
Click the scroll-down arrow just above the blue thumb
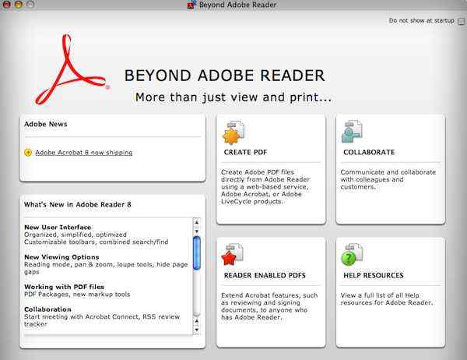197,231
